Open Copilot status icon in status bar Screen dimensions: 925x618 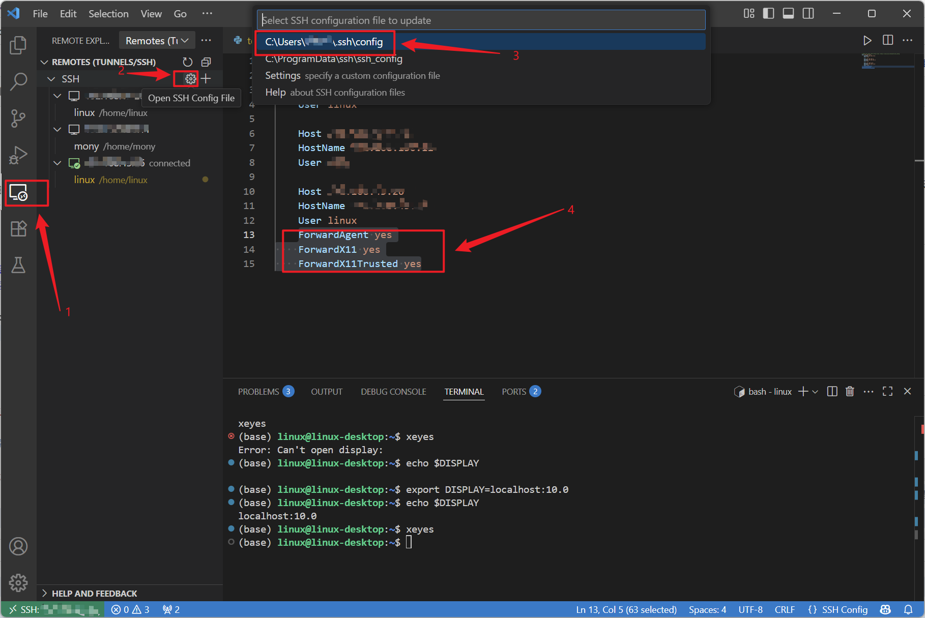(x=886, y=609)
